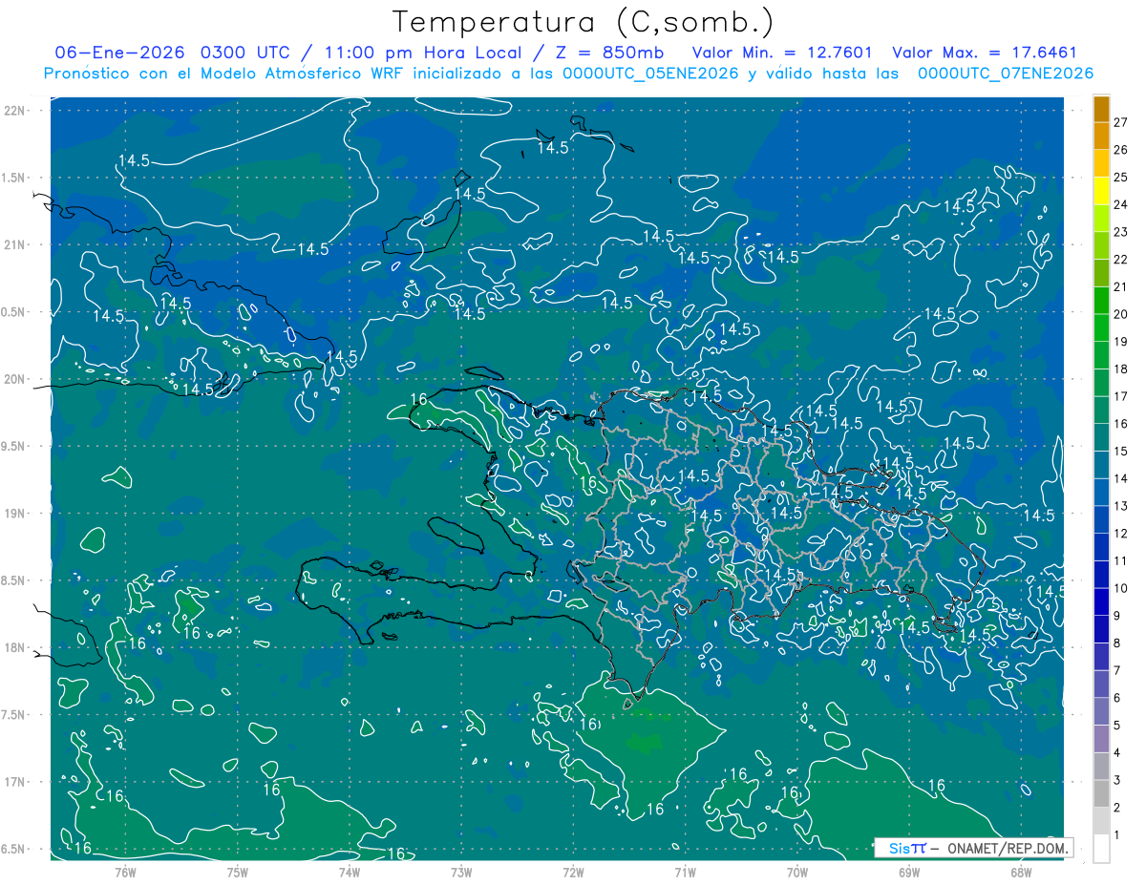Click the "18N" latitude axis label
Image resolution: width=1146 pixels, height=885 pixels.
pyautogui.click(x=16, y=647)
